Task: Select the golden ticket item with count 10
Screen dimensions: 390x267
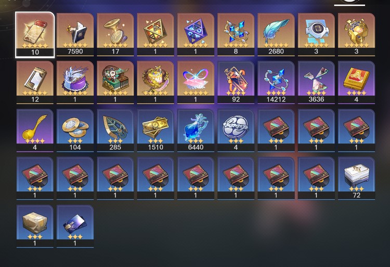Action: click(35, 34)
